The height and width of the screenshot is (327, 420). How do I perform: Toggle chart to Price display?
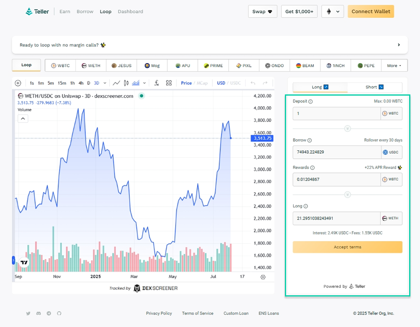[x=186, y=83]
